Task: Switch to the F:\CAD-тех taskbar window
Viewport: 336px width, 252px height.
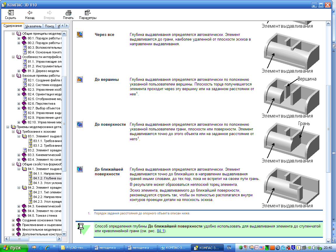Action: [74, 248]
